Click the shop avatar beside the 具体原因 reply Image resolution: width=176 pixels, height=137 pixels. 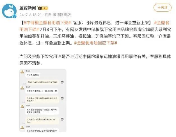coord(22,107)
